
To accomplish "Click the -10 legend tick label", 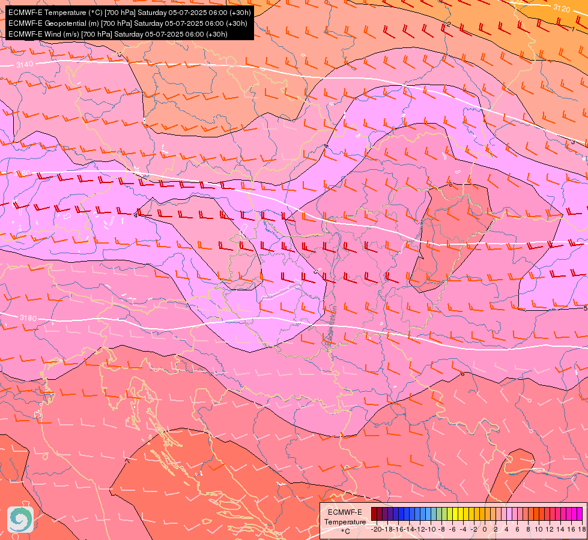I will [x=431, y=529].
